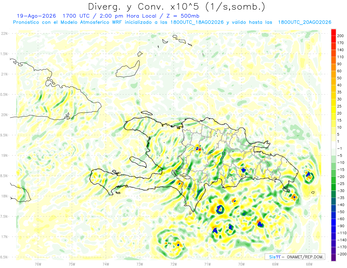Screen dimensions: 347x268
Task: Click the 22N latitude label
Action: click(5, 34)
